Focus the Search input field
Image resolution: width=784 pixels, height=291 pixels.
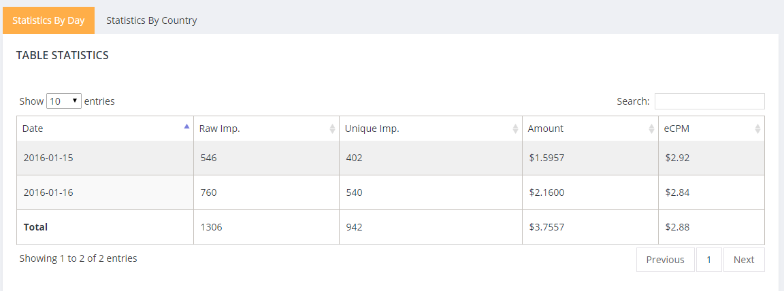pos(709,101)
